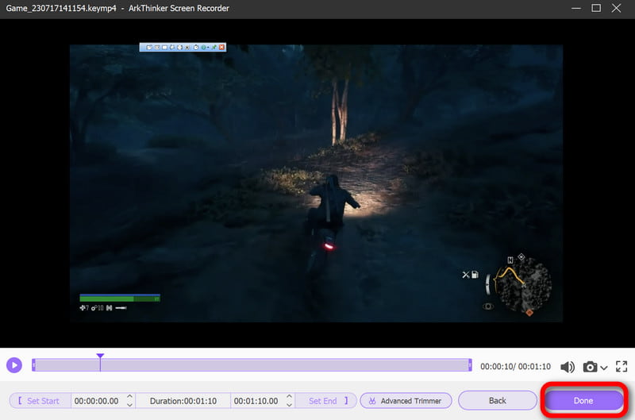Click the Set End button

326,401
